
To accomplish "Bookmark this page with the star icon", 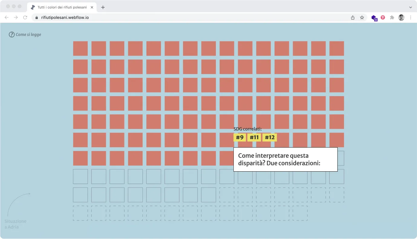I will point(362,18).
